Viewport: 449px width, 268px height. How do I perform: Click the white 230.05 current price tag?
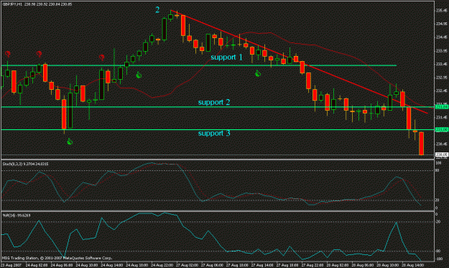441,154
